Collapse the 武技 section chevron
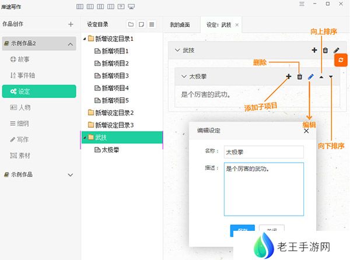The image size is (350, 260). pos(177,50)
